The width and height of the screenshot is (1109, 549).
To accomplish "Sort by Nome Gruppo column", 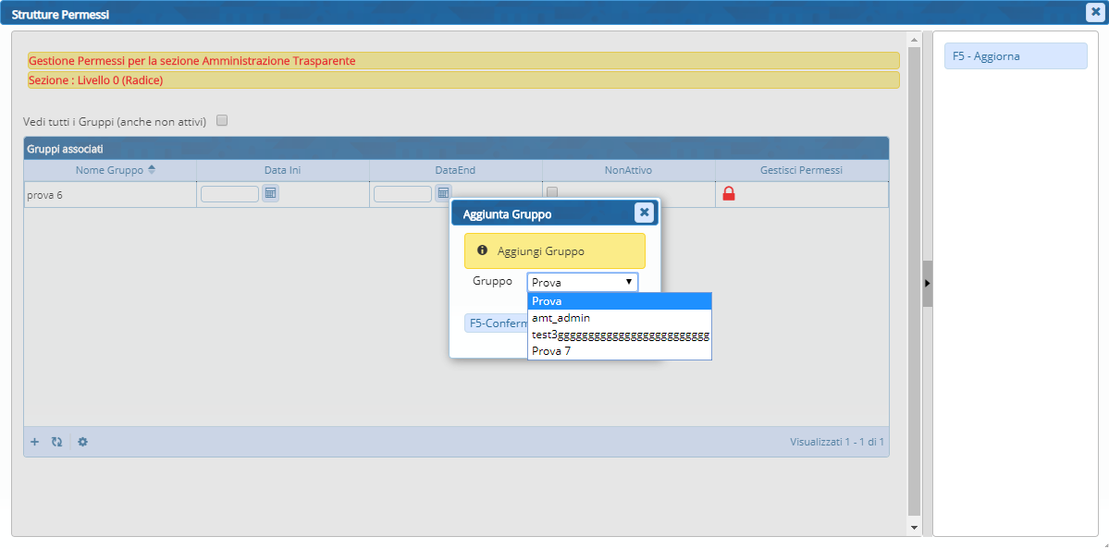I will coord(110,170).
